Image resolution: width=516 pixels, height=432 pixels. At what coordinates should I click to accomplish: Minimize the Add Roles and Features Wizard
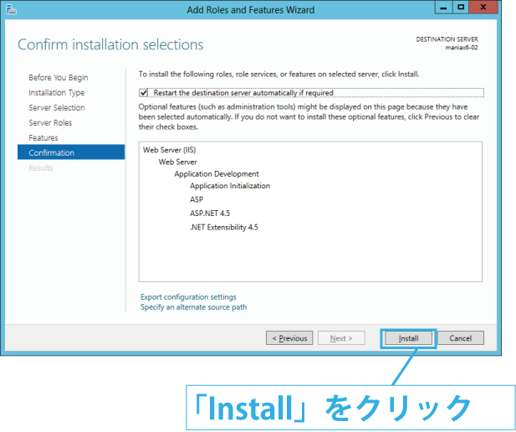(443, 8)
